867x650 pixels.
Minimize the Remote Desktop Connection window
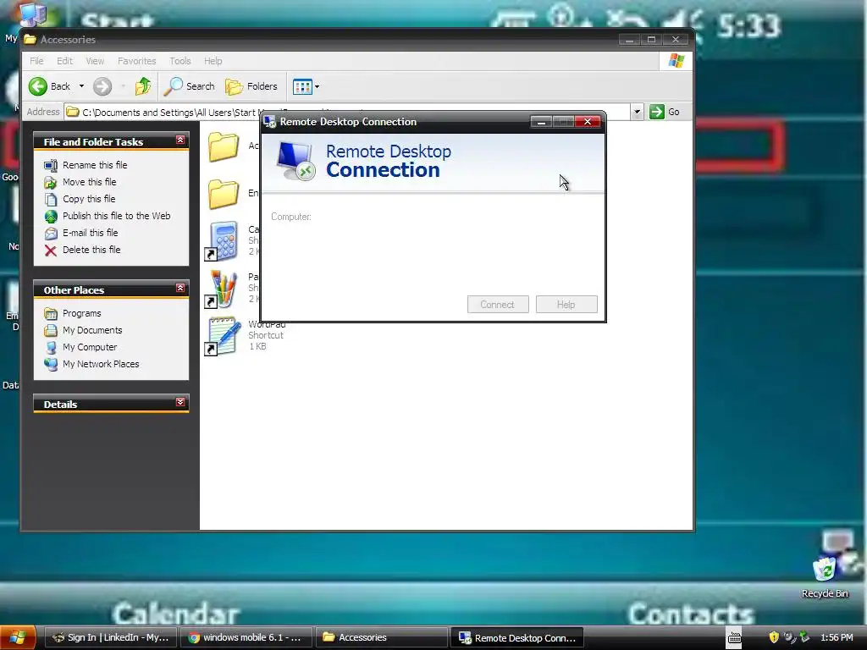(541, 122)
